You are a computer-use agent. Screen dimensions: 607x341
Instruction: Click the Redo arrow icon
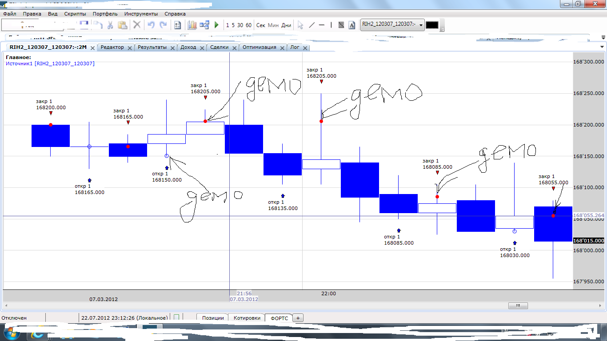[164, 25]
